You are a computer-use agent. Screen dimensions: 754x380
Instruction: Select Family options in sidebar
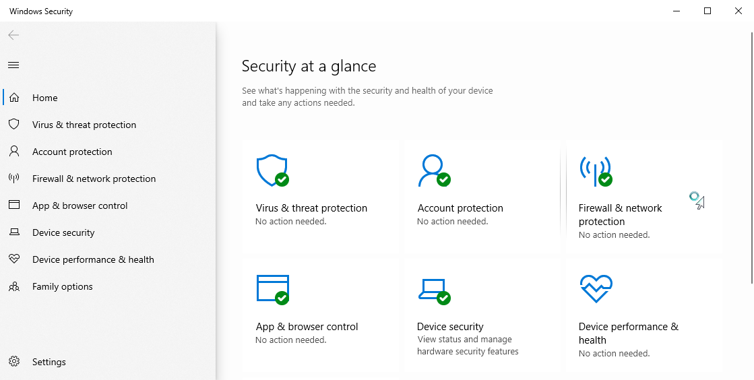[x=108, y=286]
